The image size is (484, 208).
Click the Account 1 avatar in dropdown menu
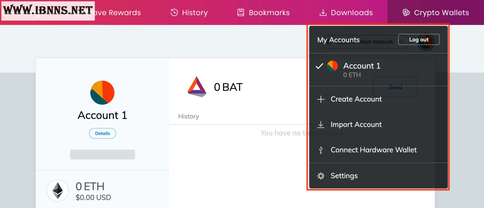coord(332,66)
